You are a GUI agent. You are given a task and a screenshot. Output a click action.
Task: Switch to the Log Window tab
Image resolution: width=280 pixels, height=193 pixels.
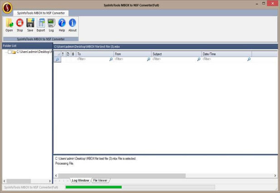(80, 180)
